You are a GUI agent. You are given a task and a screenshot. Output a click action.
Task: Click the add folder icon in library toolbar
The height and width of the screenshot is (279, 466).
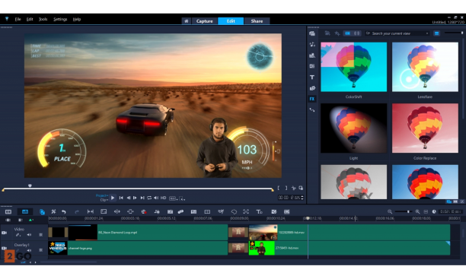pos(327,33)
